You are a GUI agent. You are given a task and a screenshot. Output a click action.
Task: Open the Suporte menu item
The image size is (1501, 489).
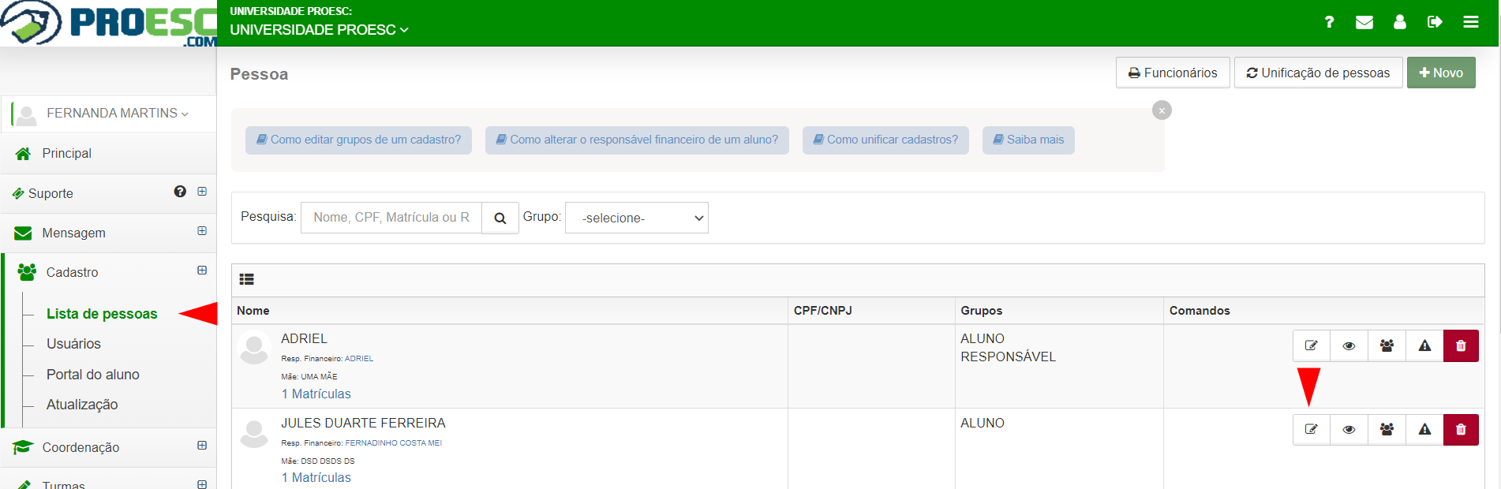click(x=51, y=193)
